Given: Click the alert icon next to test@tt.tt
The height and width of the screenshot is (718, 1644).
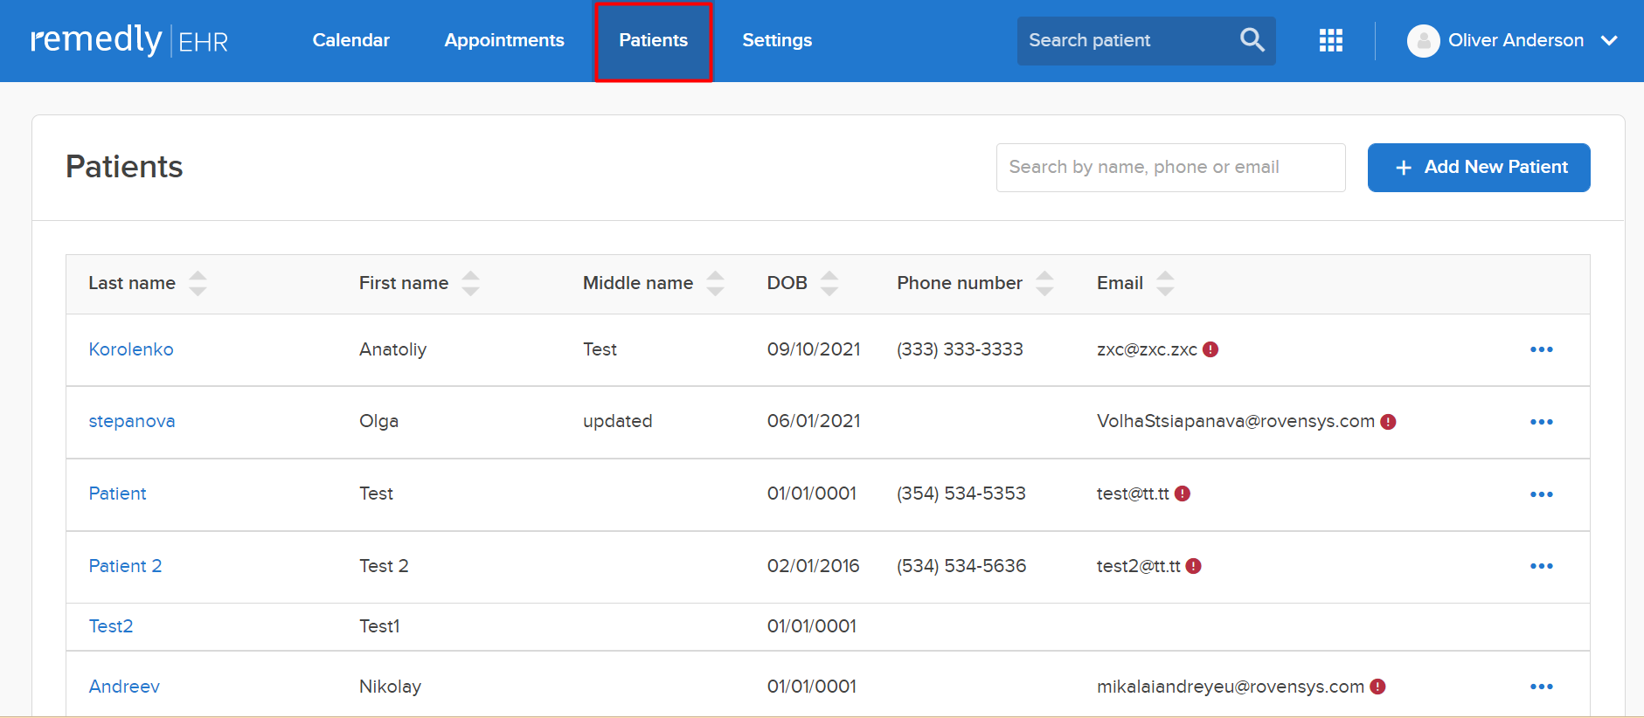Looking at the screenshot, I should 1183,494.
